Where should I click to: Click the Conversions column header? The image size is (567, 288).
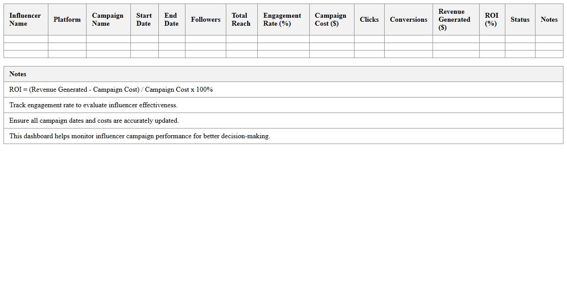[x=408, y=19]
